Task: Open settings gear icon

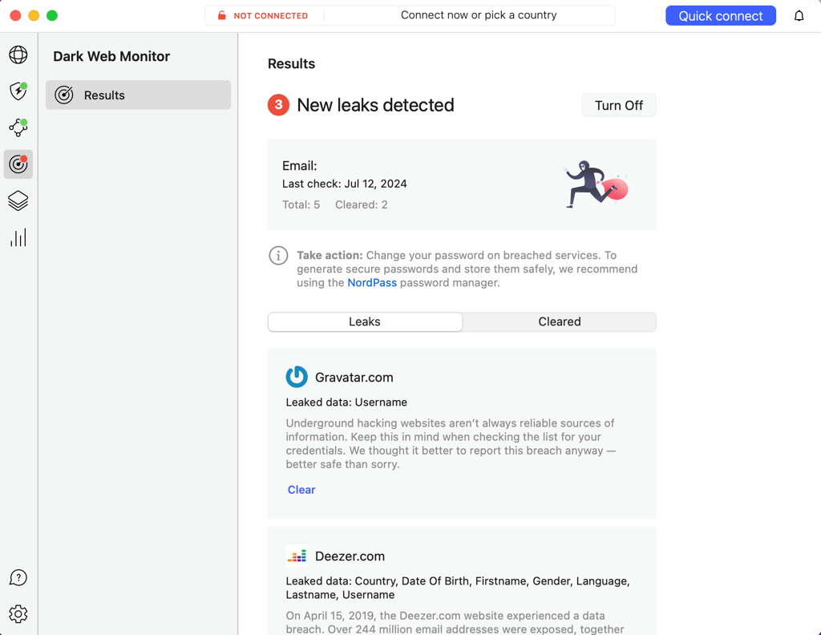Action: click(18, 614)
